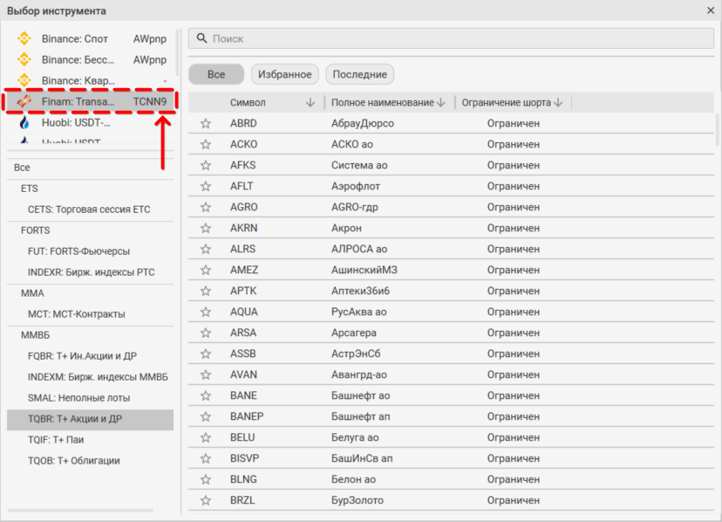722x522 pixels.
Task: Select the Binance: Спот connection icon
Action: pyautogui.click(x=24, y=38)
